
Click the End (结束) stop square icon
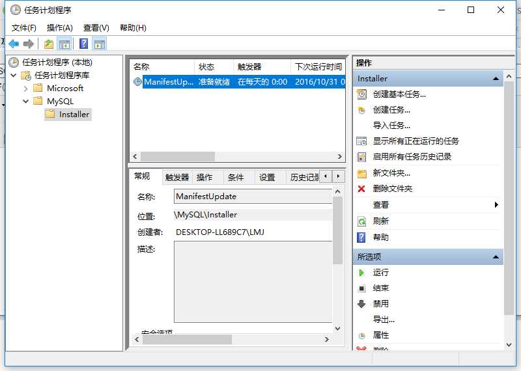click(x=362, y=288)
